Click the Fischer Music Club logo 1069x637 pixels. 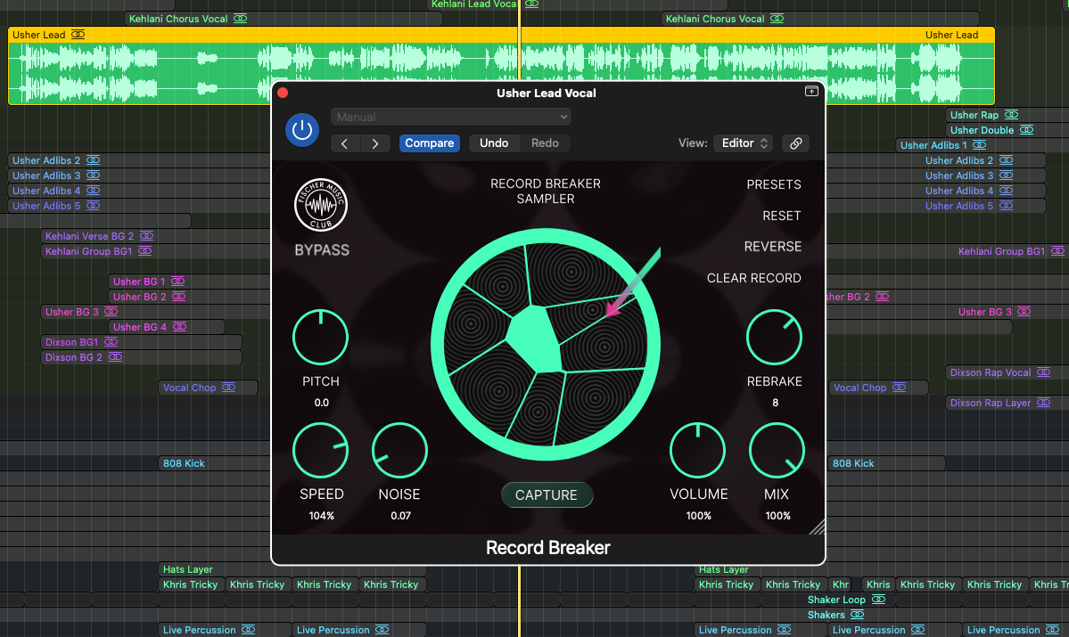(321, 204)
